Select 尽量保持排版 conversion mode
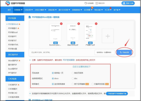Image resolution: width=141 pixels, height=101 pixels. (x=93, y=84)
